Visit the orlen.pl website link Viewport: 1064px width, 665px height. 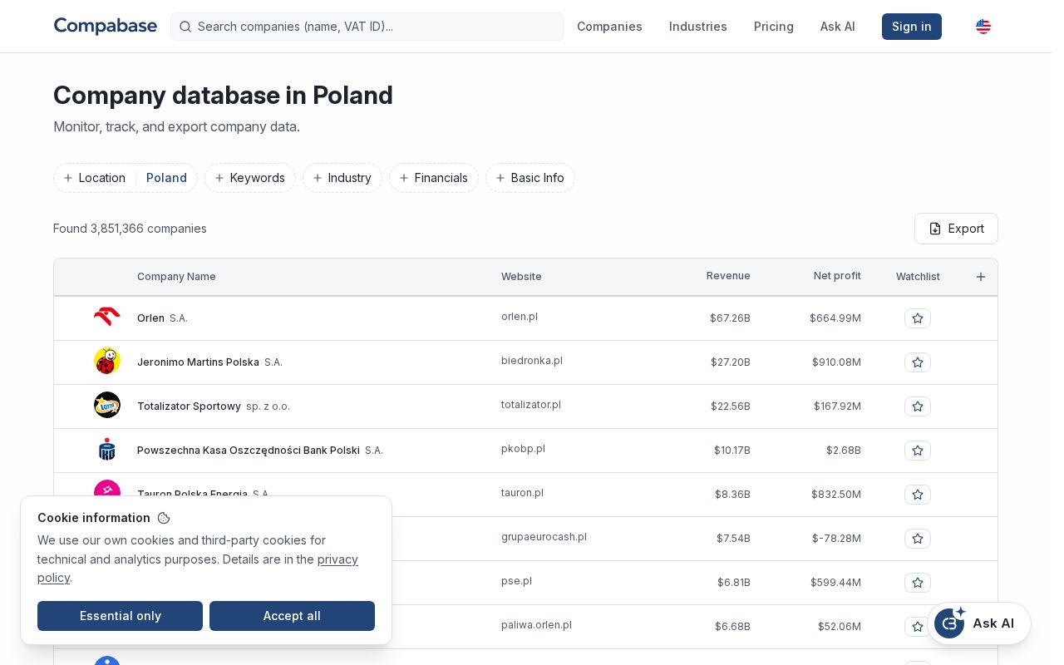point(520,317)
